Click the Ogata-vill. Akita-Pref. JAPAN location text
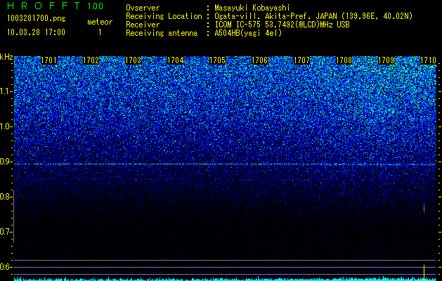The image size is (442, 281). click(313, 17)
